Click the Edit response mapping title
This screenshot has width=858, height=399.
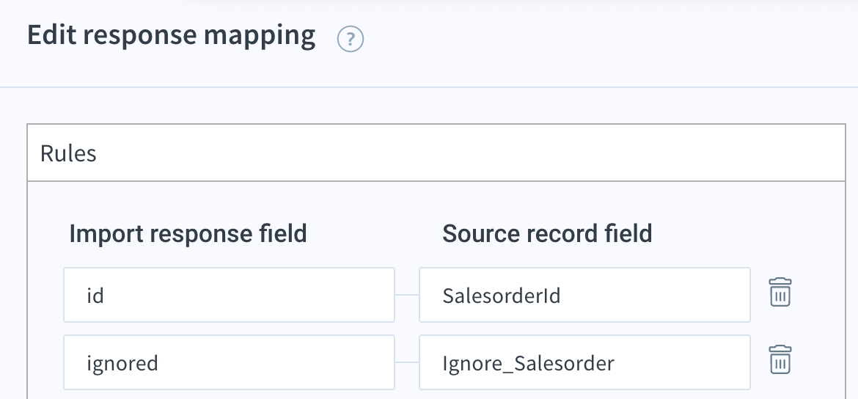tap(172, 35)
